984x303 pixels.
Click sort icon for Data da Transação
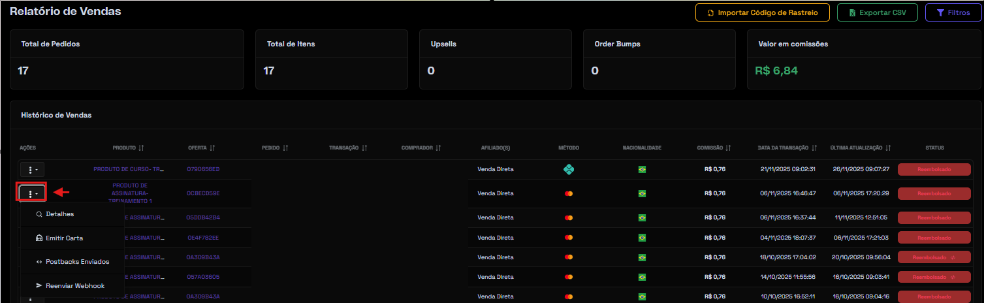[x=814, y=148]
